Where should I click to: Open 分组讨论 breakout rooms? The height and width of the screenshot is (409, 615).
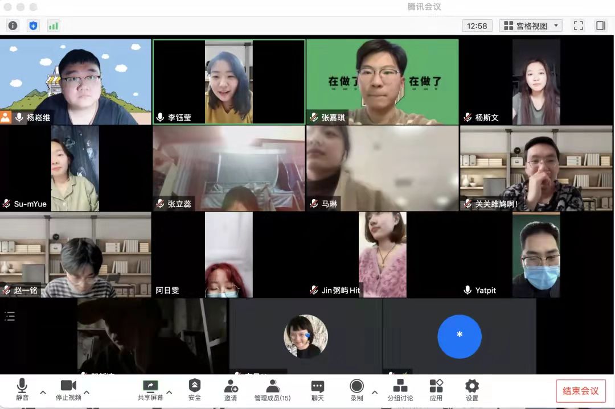point(400,390)
